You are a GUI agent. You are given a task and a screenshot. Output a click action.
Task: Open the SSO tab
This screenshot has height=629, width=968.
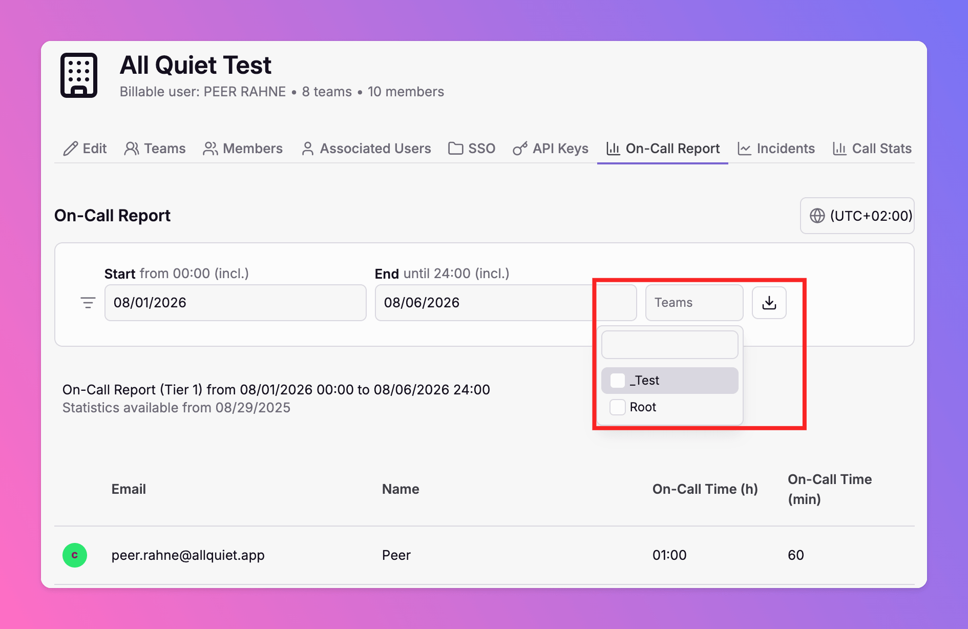pos(472,149)
